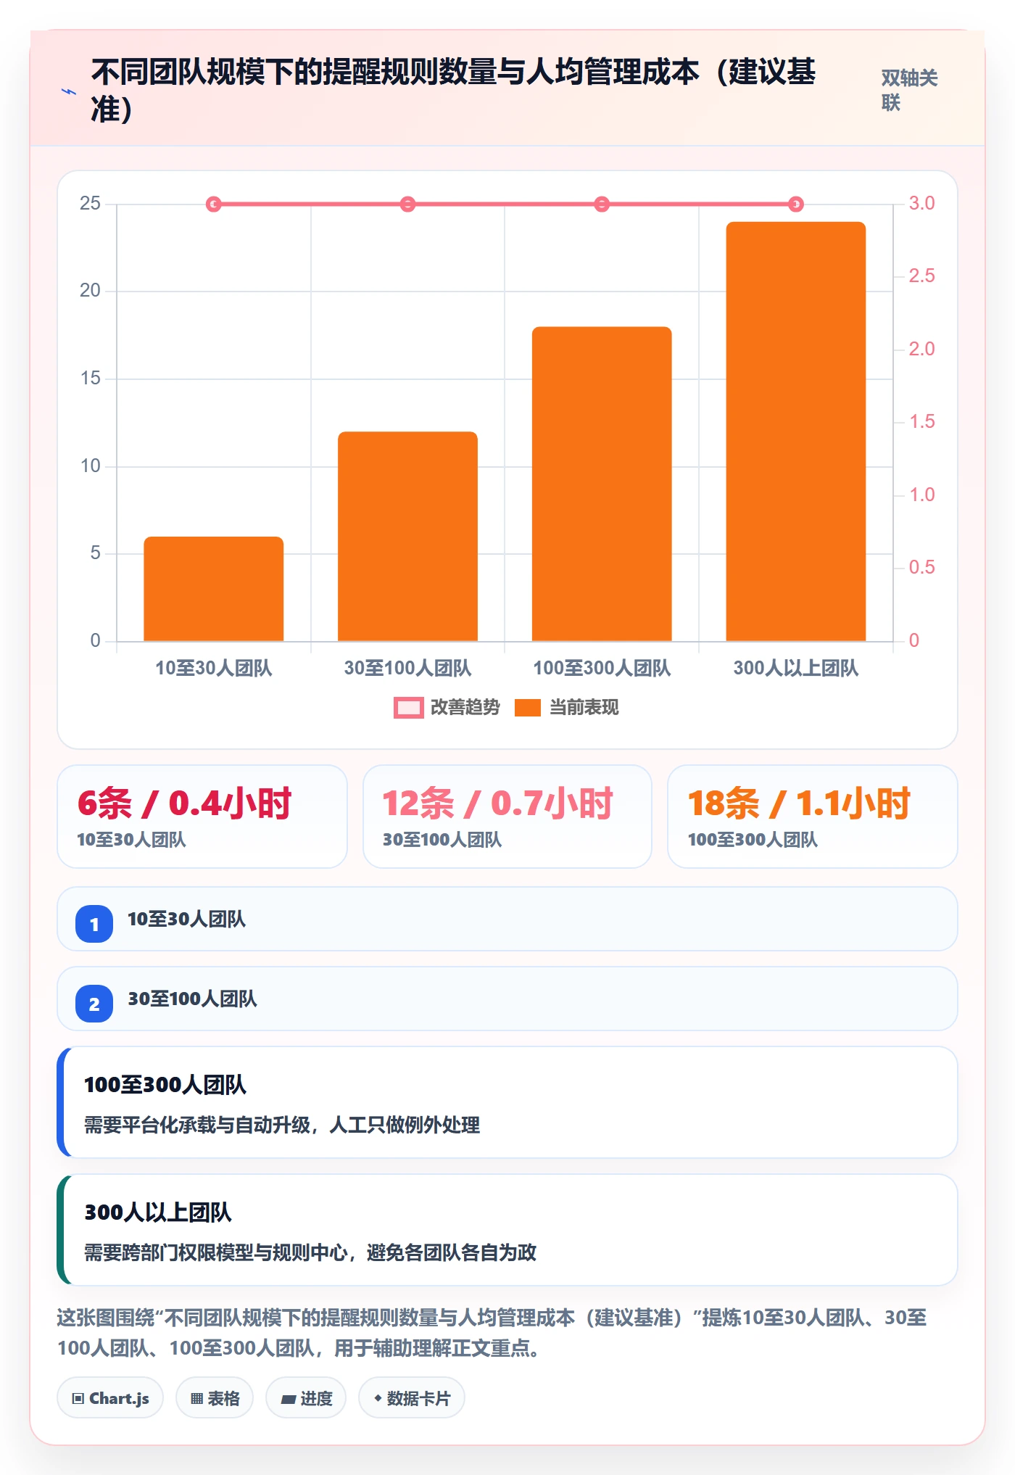
Task: Open the Chart.js tag chip
Action: (x=110, y=1398)
